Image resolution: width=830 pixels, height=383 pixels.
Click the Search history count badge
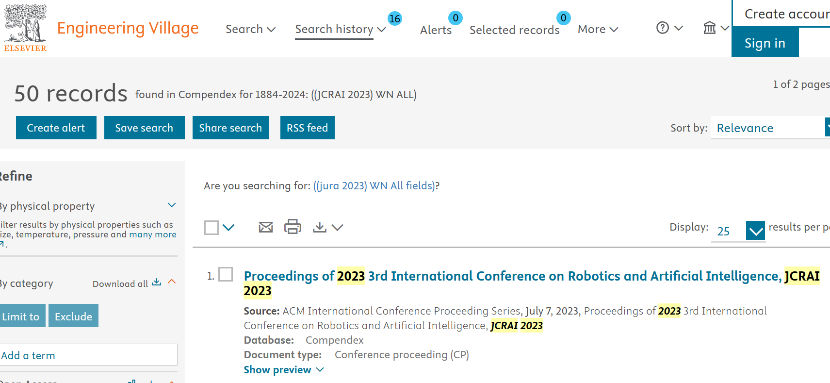pyautogui.click(x=394, y=19)
